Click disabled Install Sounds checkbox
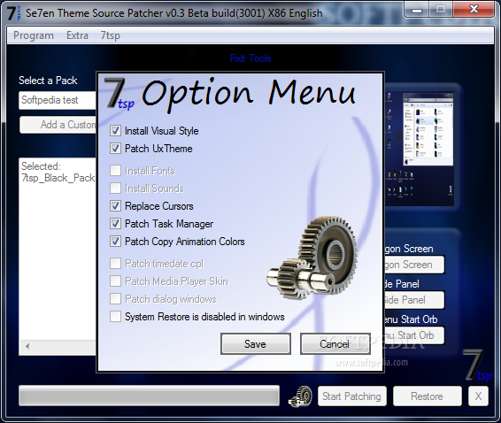The width and height of the screenshot is (501, 423). (x=115, y=188)
